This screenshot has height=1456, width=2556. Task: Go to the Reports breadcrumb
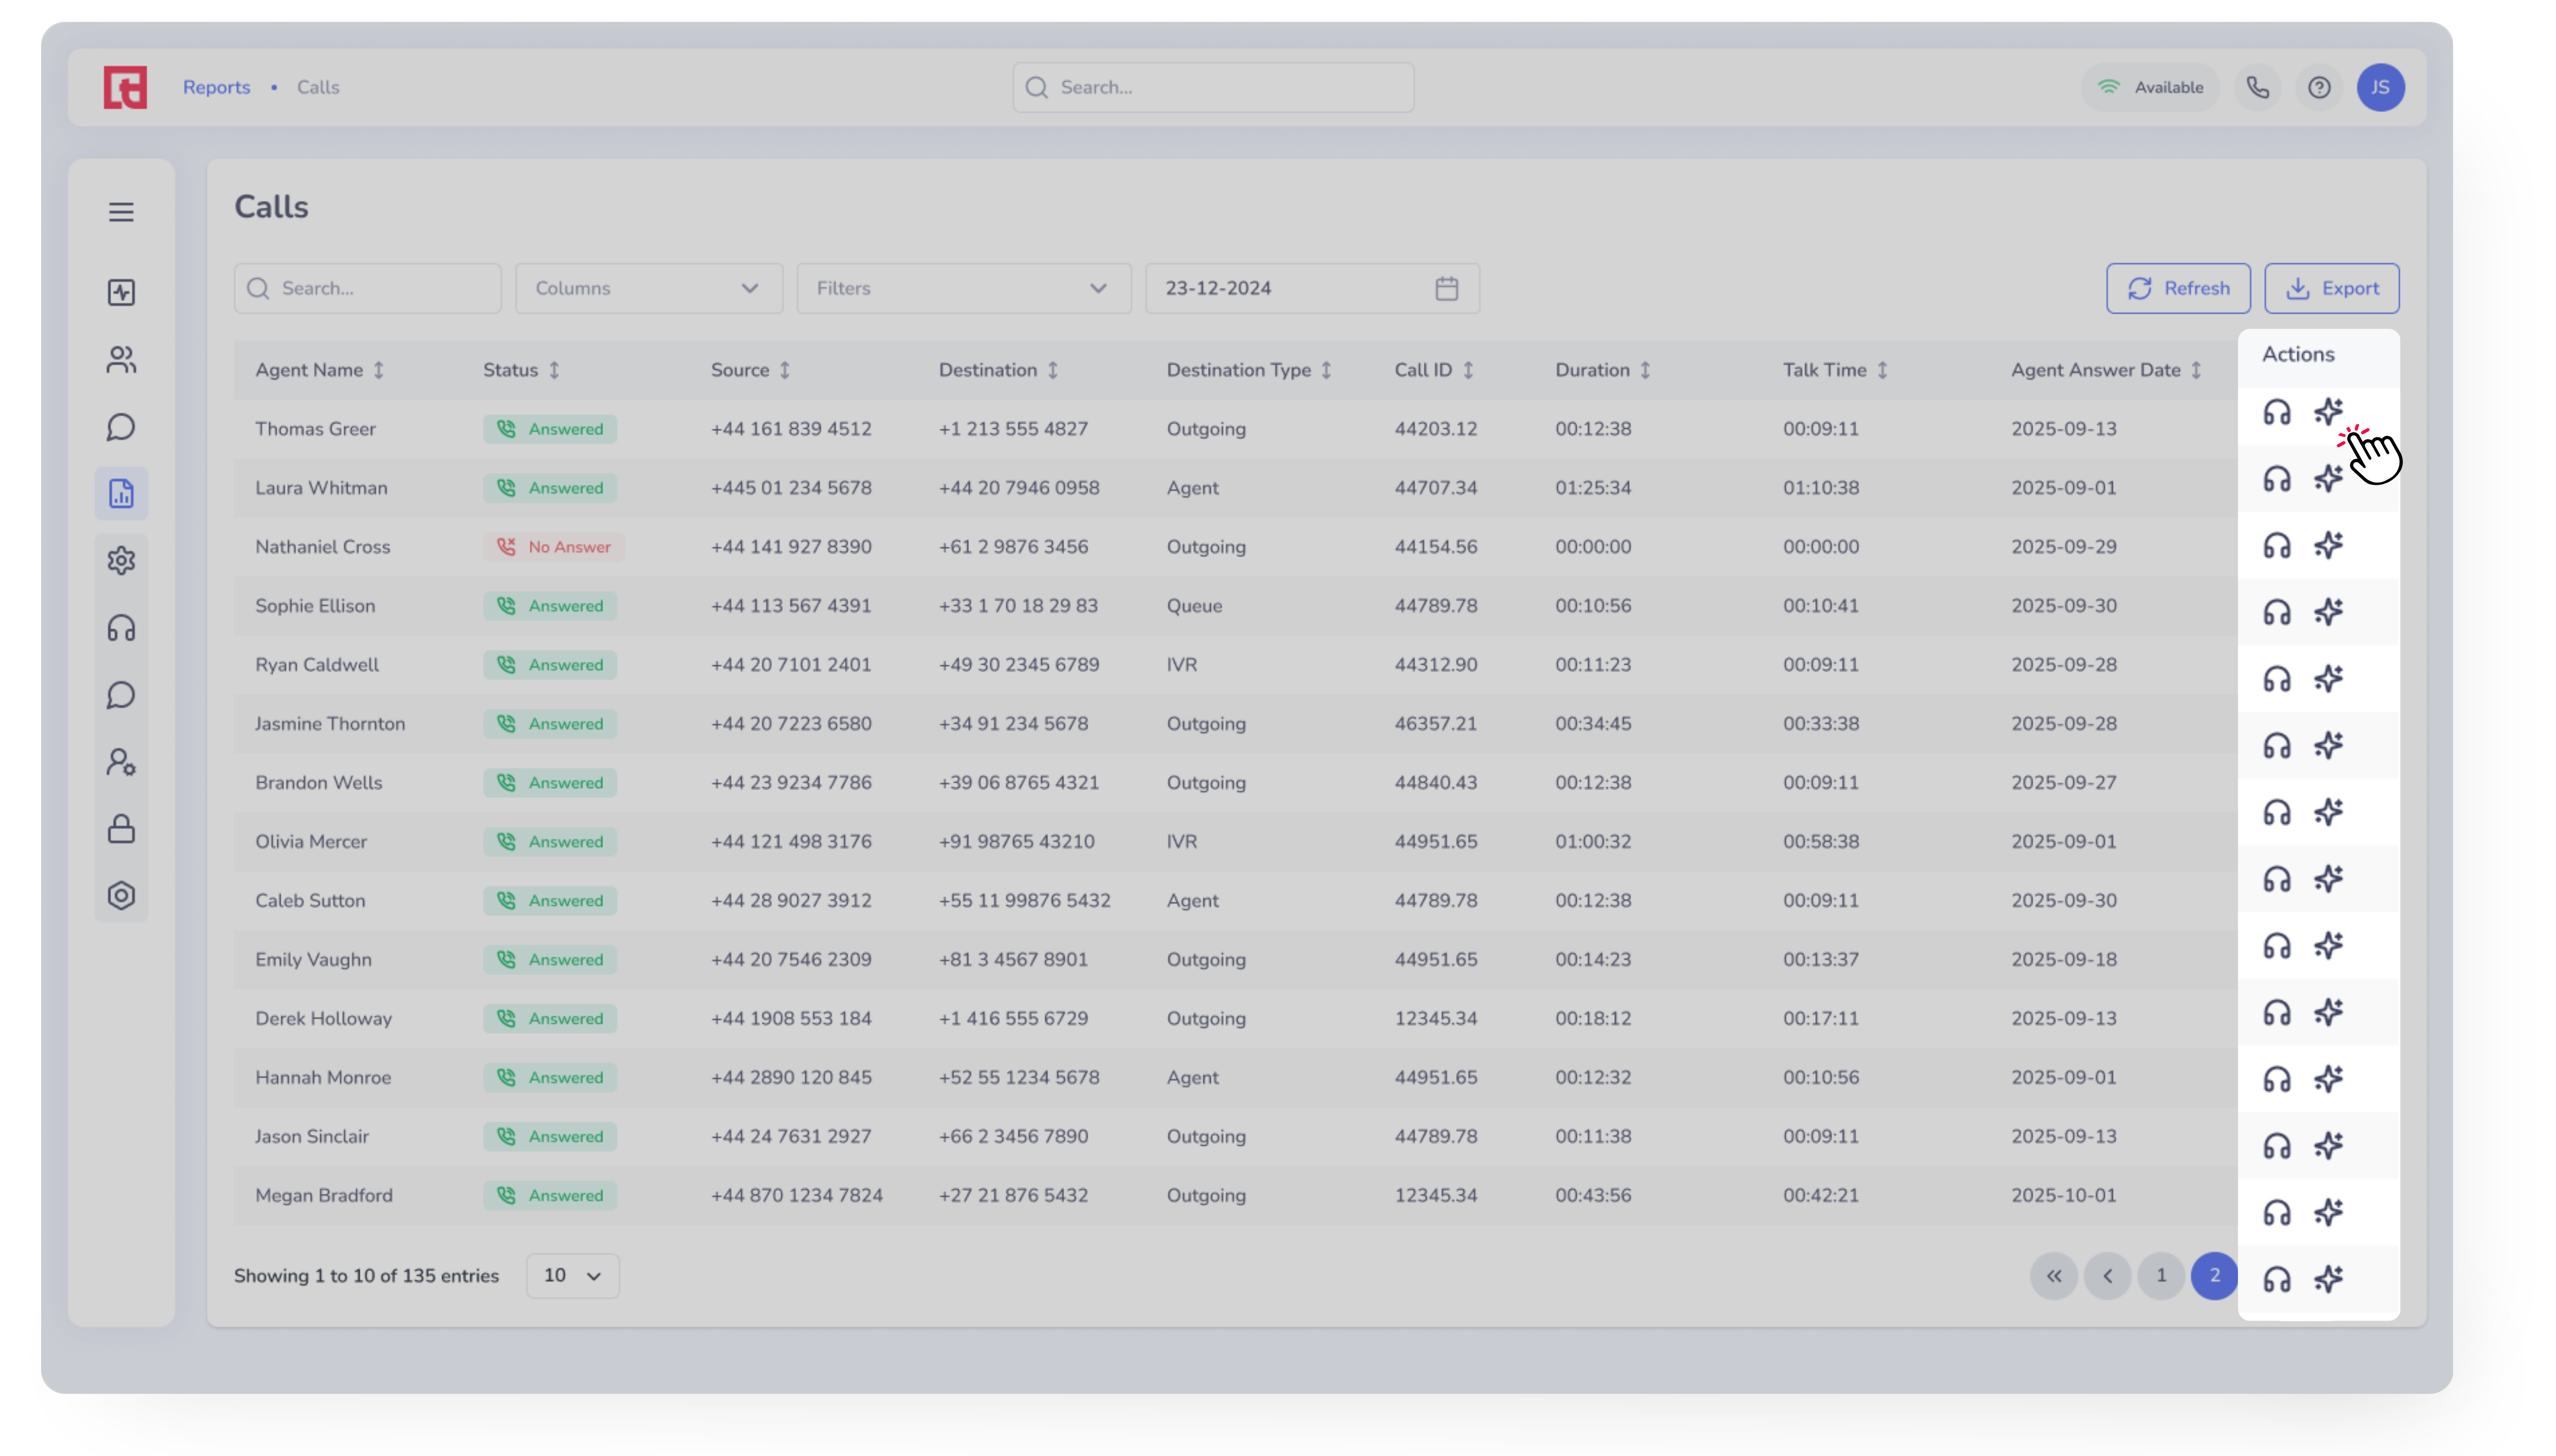(216, 88)
